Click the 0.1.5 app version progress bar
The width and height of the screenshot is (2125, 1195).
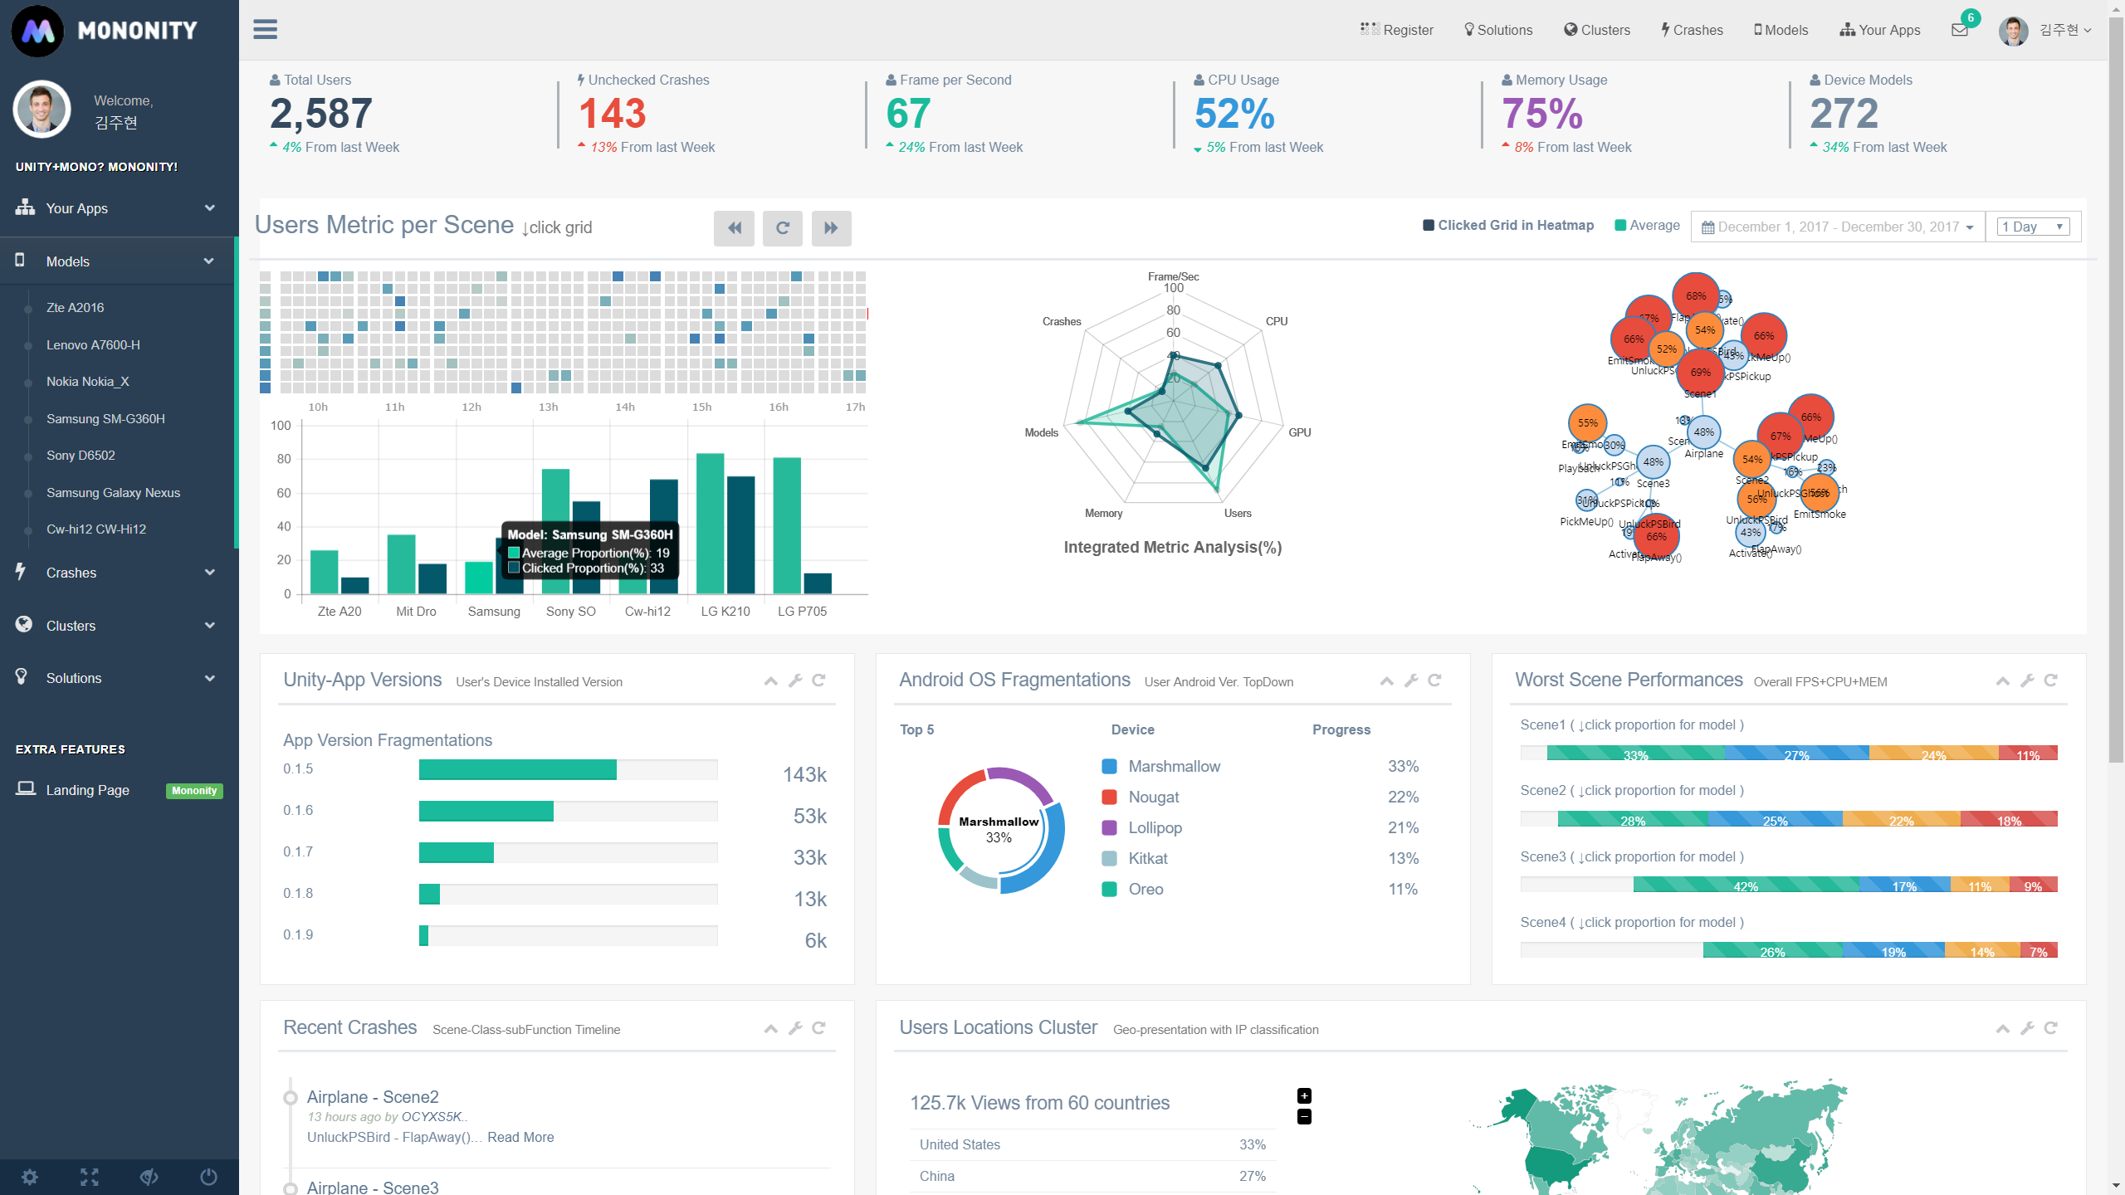point(568,769)
